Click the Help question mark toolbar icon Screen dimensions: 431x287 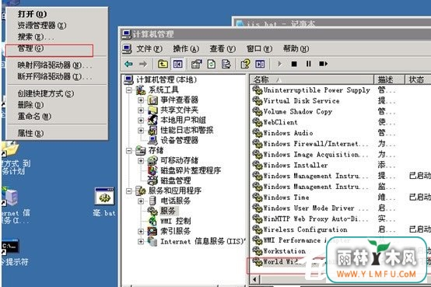tap(245, 64)
